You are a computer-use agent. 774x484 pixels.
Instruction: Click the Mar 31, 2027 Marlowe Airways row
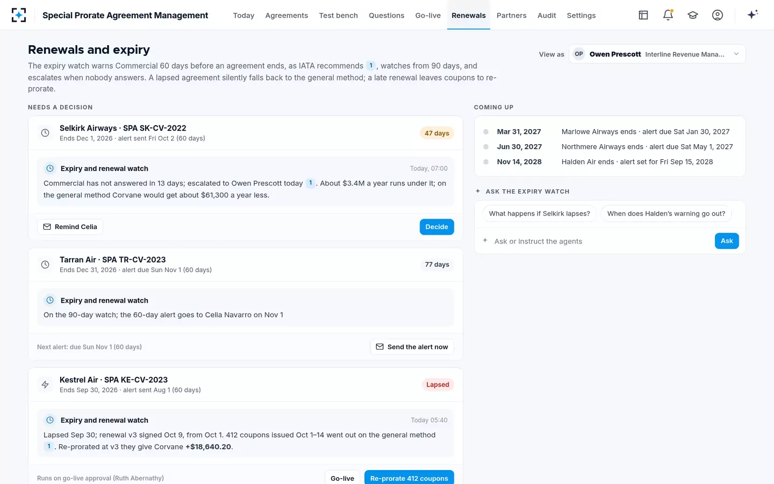(610, 132)
